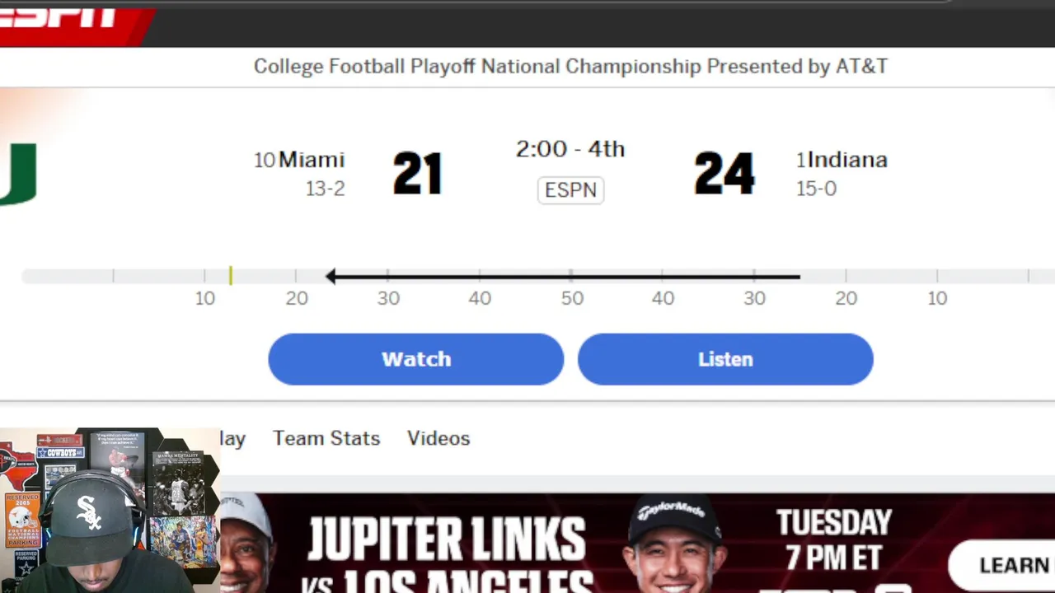Image resolution: width=1055 pixels, height=593 pixels.
Task: Click the 50-yard line on the field bar
Action: pyautogui.click(x=571, y=277)
